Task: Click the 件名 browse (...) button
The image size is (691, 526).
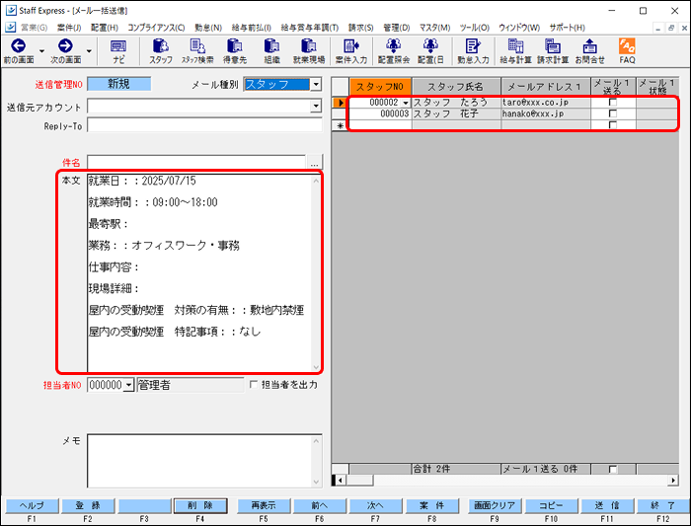Action: pos(314,163)
